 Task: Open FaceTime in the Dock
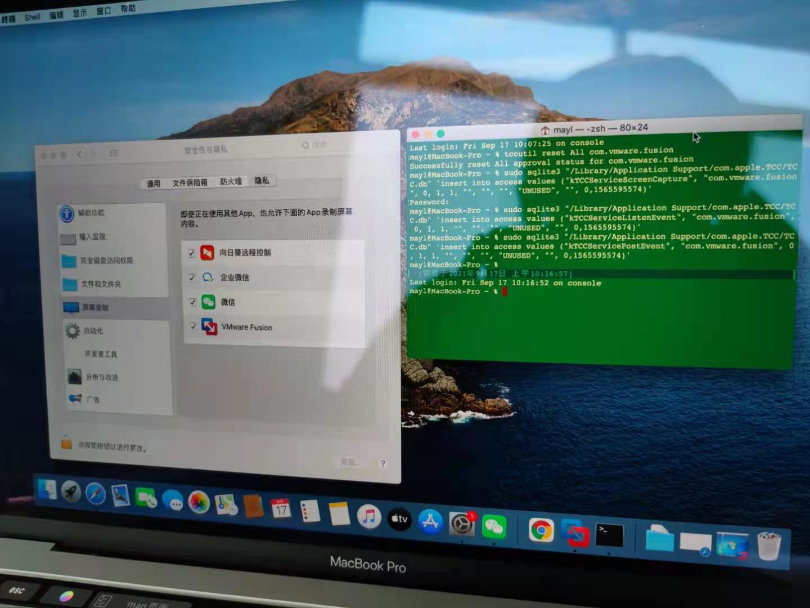pos(146,498)
